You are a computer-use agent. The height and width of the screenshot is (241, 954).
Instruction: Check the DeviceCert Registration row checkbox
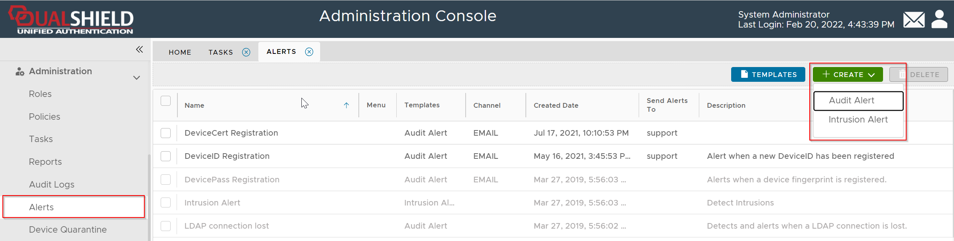coord(165,133)
